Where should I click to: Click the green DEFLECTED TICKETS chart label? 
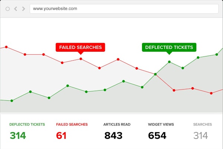click(169, 47)
